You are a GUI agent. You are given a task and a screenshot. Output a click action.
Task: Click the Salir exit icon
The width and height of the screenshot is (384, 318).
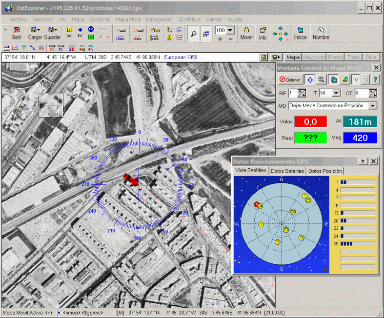pos(17,33)
